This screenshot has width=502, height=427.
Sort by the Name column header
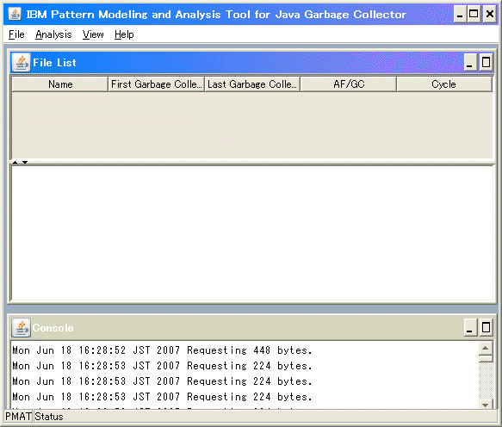(60, 84)
